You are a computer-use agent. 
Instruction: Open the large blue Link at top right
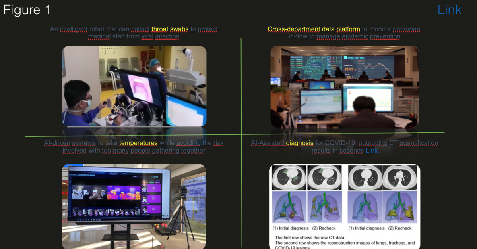(450, 10)
